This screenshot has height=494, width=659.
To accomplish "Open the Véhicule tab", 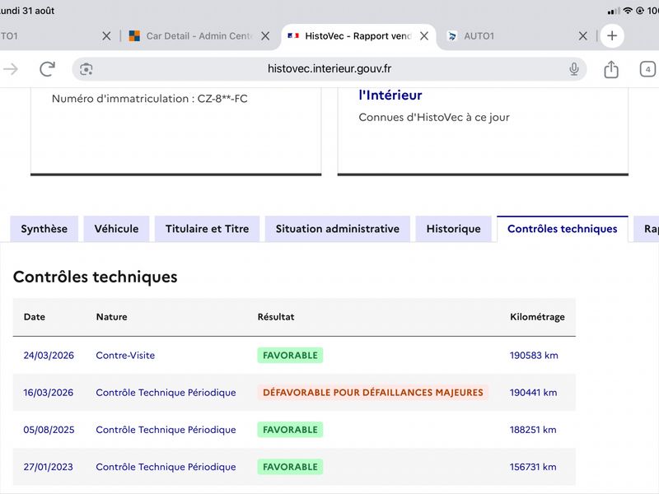I will (116, 229).
